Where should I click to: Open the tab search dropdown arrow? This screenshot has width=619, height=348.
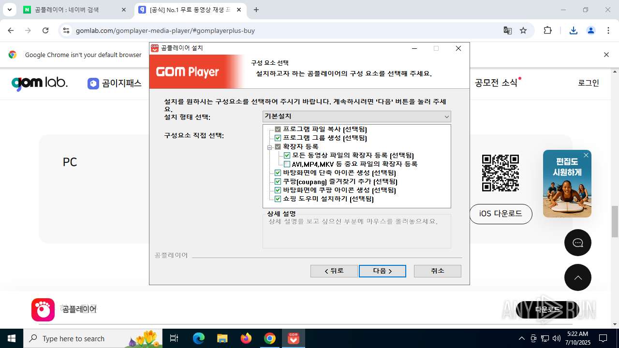pos(9,10)
